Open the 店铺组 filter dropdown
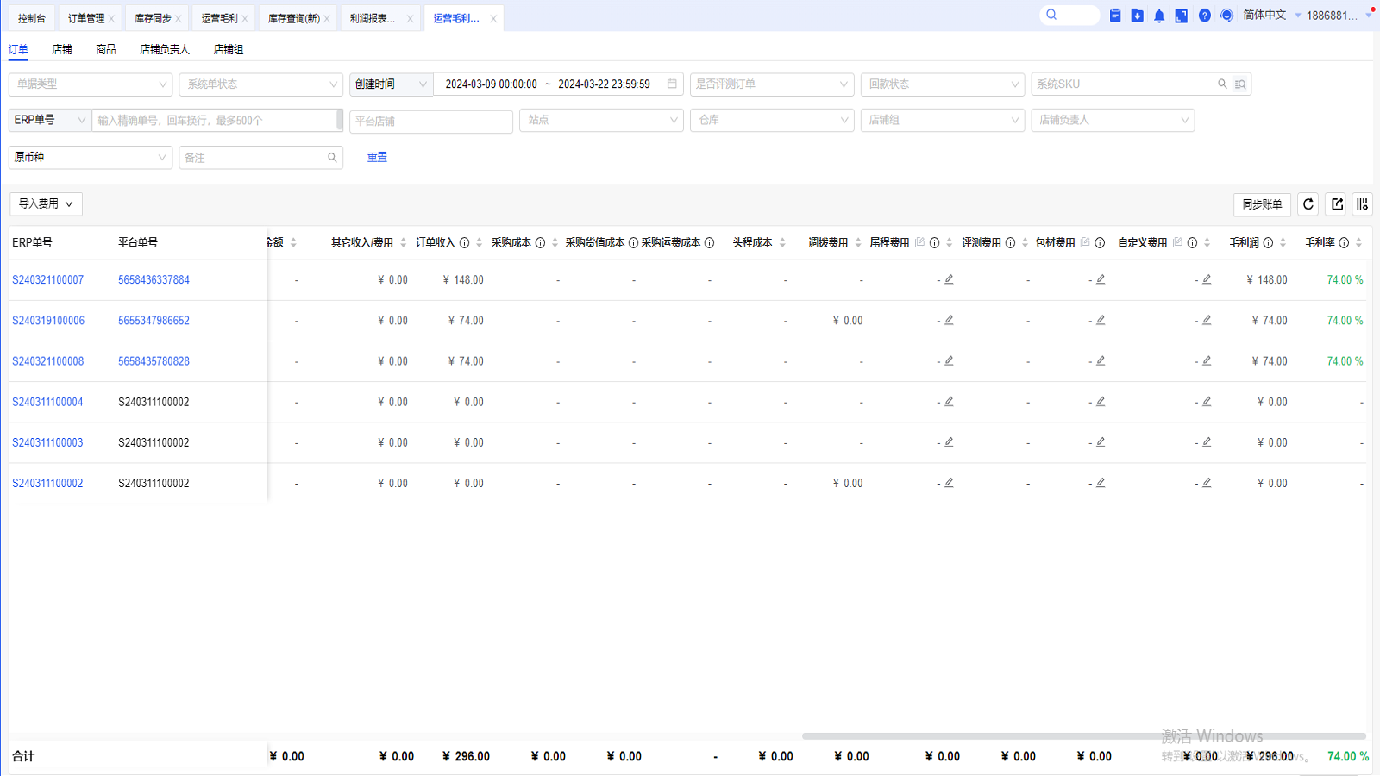Screen dimensions: 1380x776 point(942,120)
